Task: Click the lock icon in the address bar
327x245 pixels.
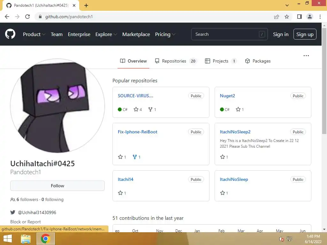Action: pos(40,17)
